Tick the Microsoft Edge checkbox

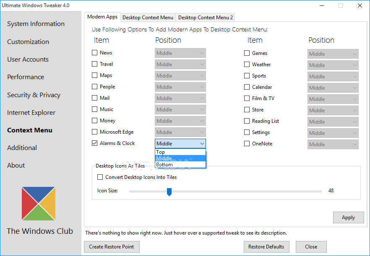point(95,132)
